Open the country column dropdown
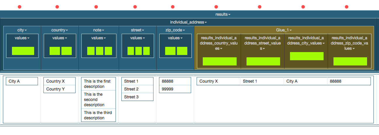 [60, 30]
